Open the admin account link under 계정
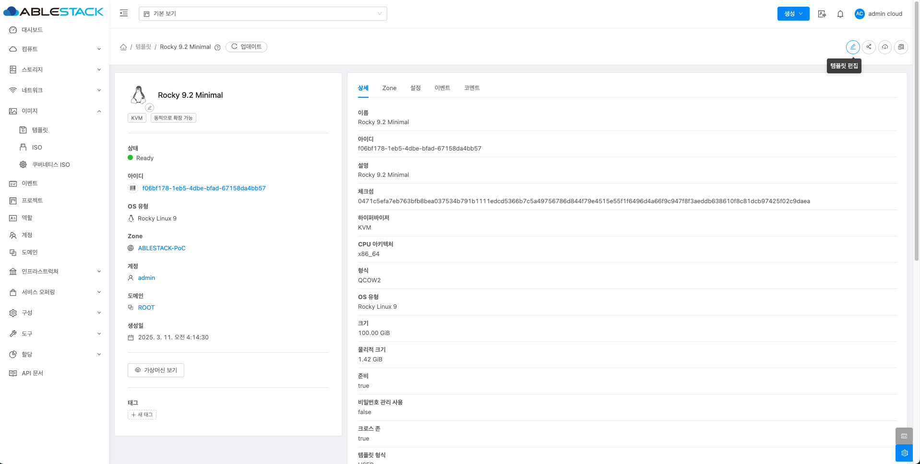 [x=146, y=278]
